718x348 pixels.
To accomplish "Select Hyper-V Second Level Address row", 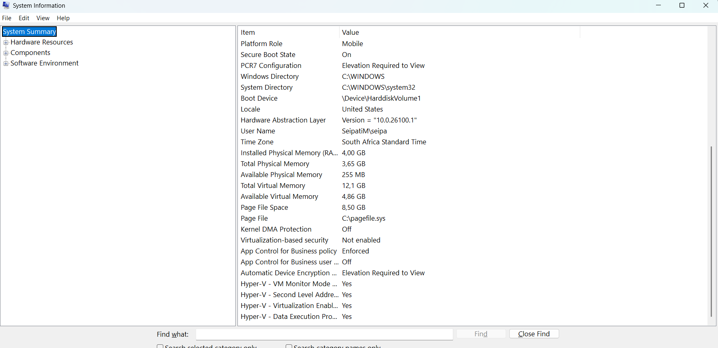I will click(x=409, y=295).
